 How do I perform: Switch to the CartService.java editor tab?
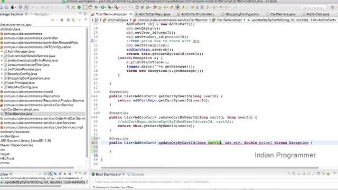tap(283, 14)
